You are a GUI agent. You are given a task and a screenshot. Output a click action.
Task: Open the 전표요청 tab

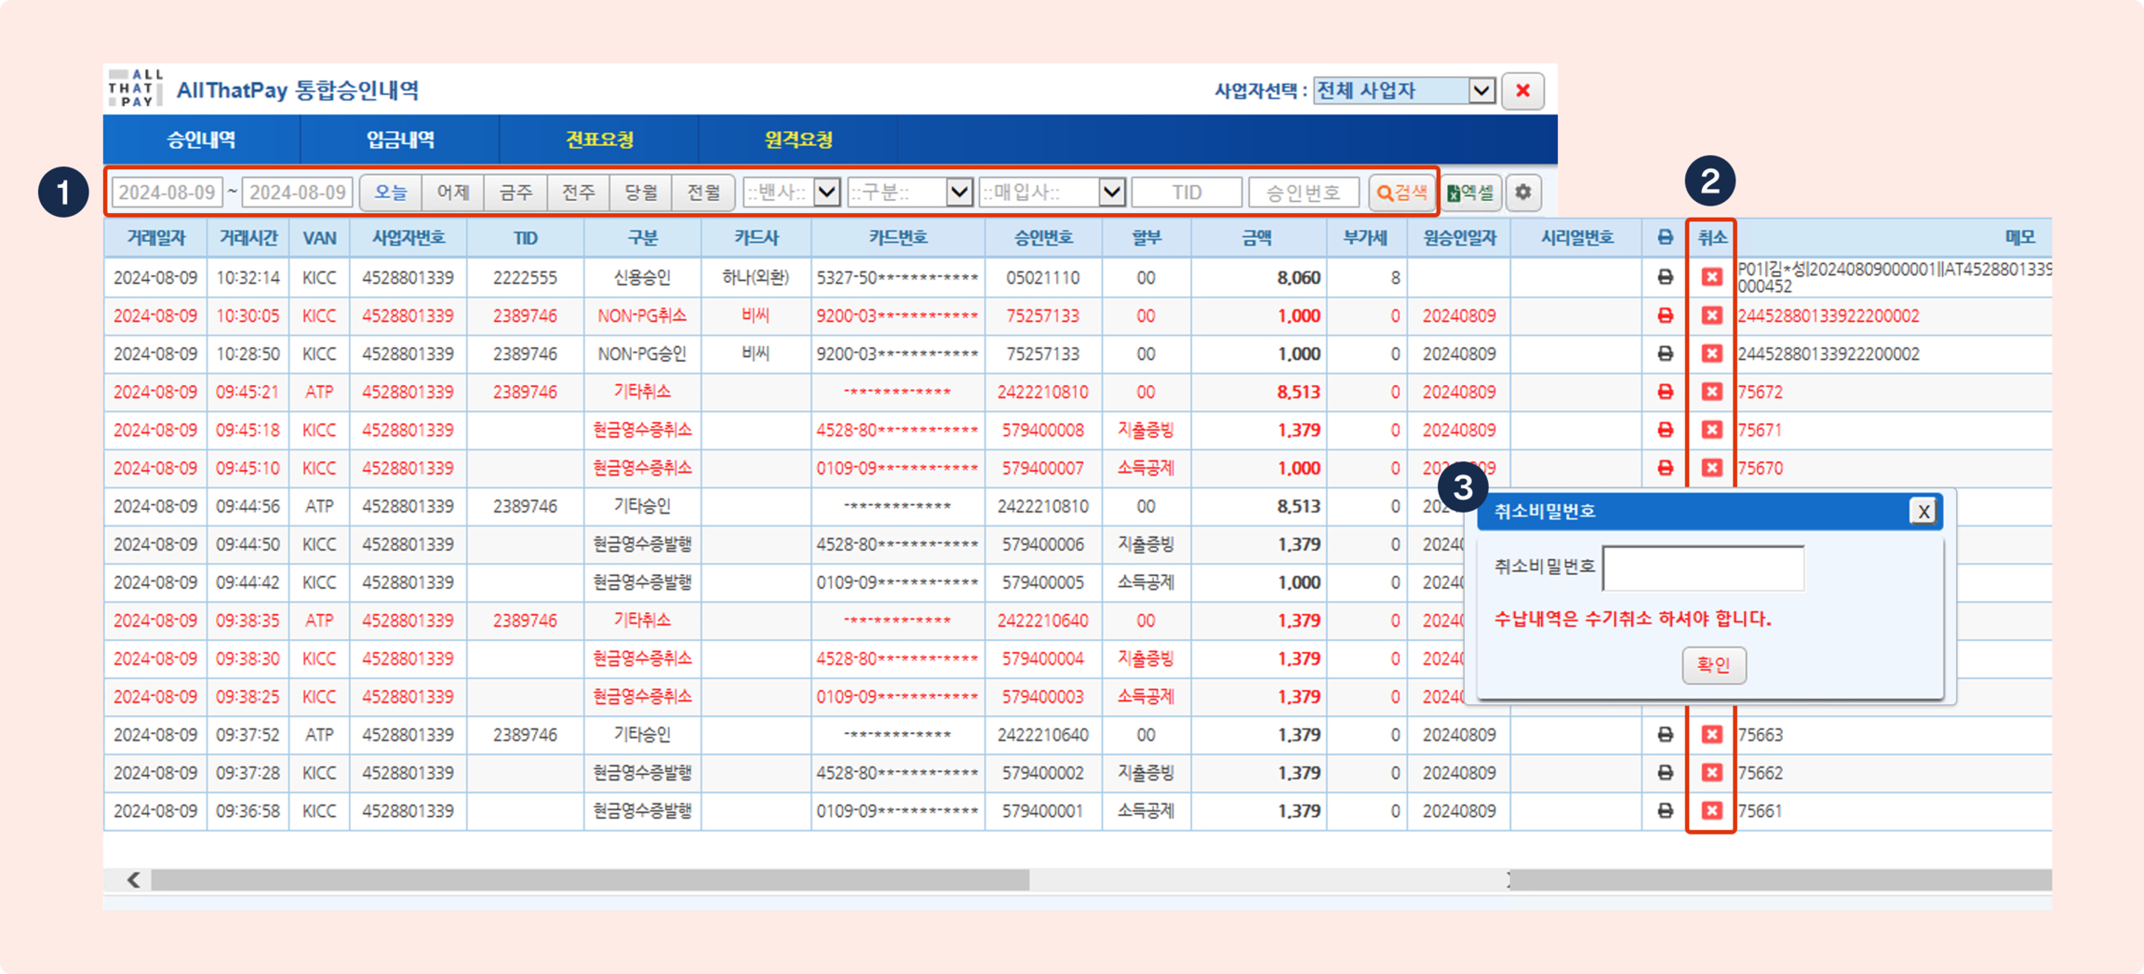(x=599, y=140)
